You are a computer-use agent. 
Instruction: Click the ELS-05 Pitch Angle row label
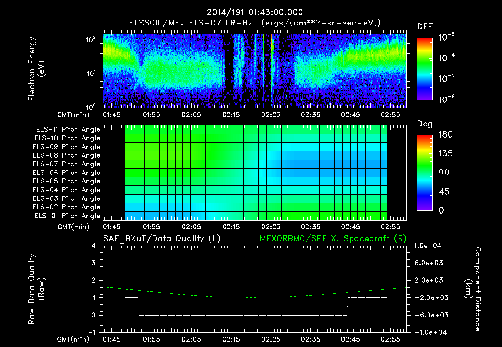(x=67, y=181)
